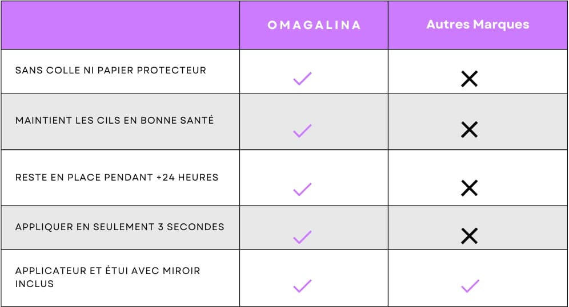
Task: Click Omagalina checkmark for Applicateur et Étui row
Action: point(302,286)
